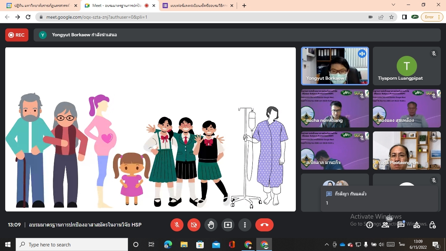Viewport: 446px width, 251px height.
Task: Show hidden system tray icons
Action: point(327,244)
